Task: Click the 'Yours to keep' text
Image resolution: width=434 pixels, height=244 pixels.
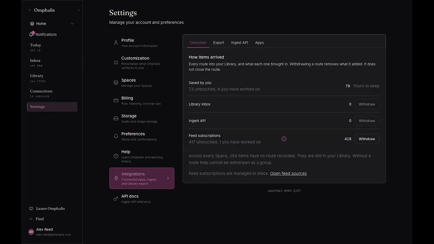Action: point(366,86)
